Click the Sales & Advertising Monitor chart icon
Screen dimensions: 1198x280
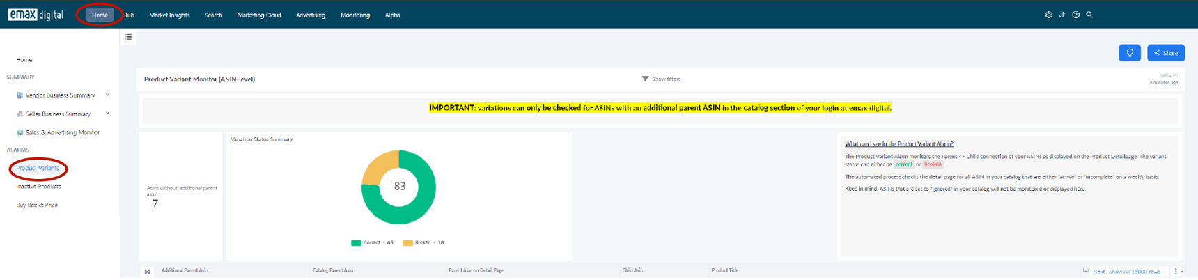20,132
